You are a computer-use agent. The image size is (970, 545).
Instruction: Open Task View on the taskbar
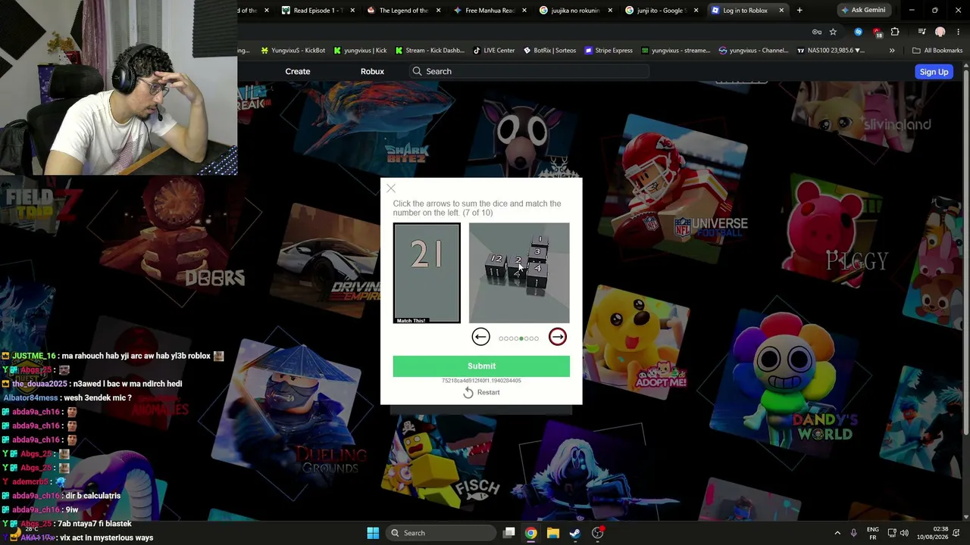tap(509, 533)
